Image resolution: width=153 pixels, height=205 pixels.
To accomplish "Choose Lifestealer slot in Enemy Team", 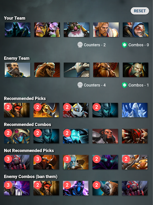I will click(47, 70).
